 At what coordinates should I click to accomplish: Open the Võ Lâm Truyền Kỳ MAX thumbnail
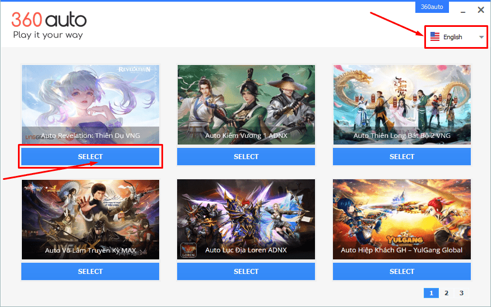tap(90, 220)
